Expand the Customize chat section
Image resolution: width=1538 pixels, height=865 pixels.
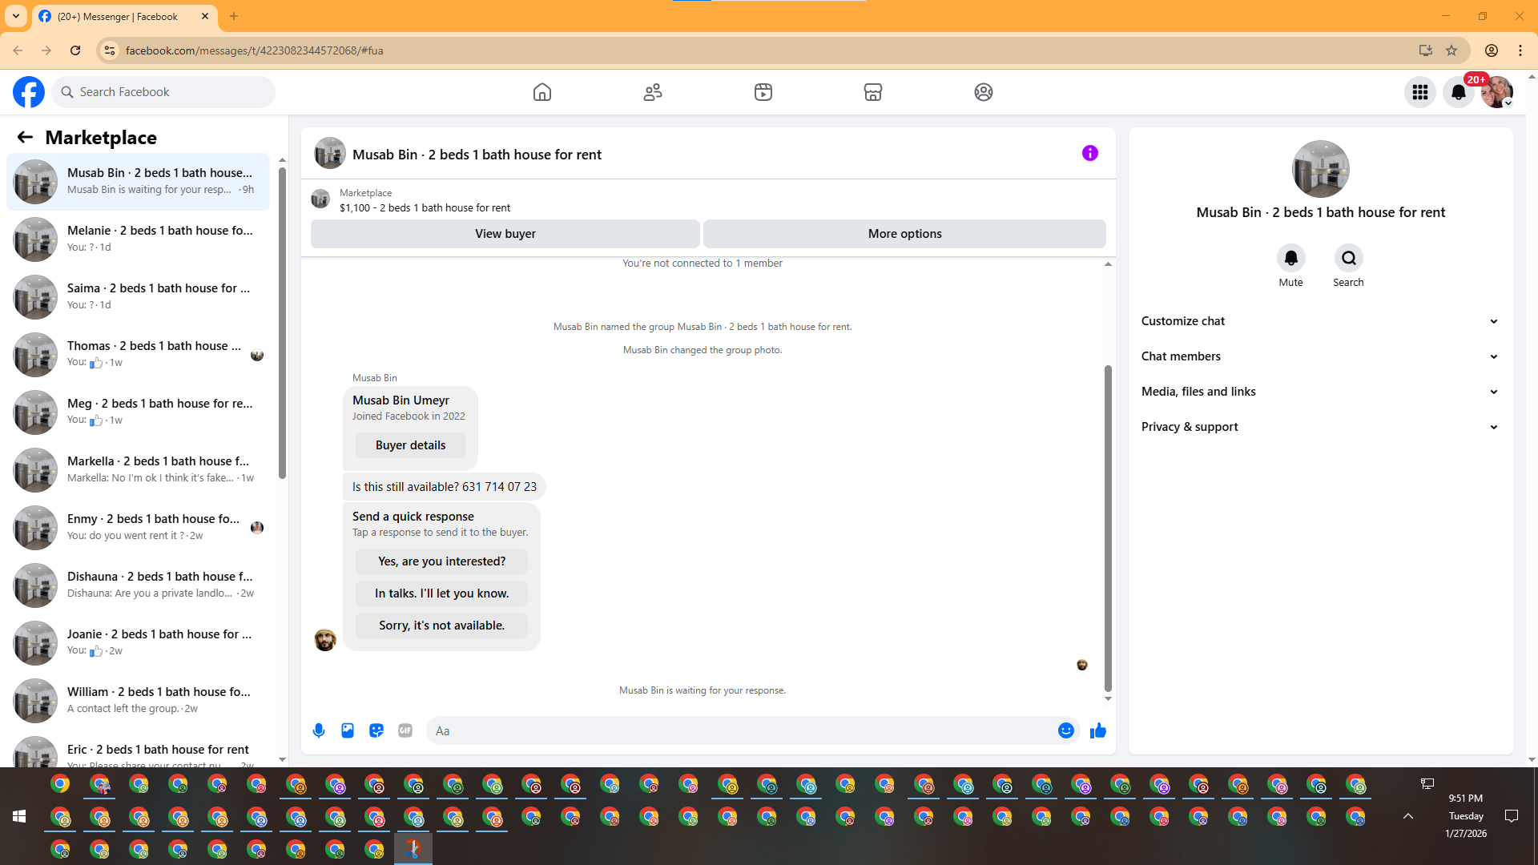[x=1319, y=321]
